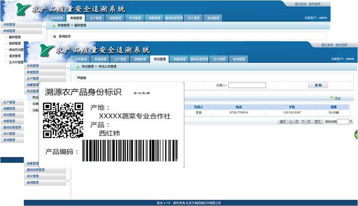358x206 pixels.
Task: Click the 查询 section bullet icon in front window
Action: [79, 77]
